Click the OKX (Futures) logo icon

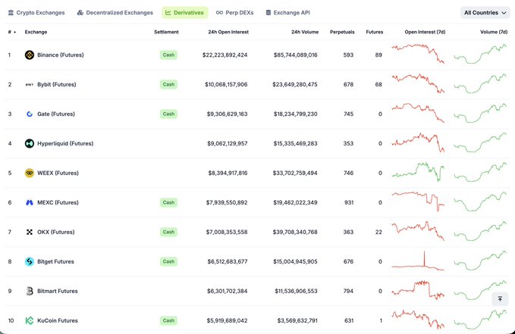click(30, 232)
